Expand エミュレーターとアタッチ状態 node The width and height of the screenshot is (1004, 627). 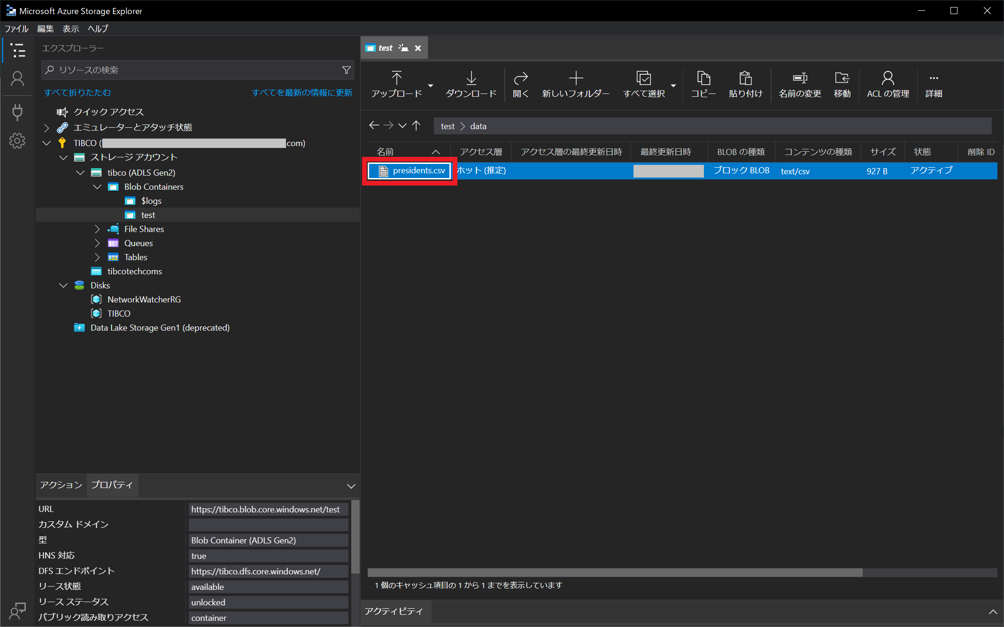[46, 127]
